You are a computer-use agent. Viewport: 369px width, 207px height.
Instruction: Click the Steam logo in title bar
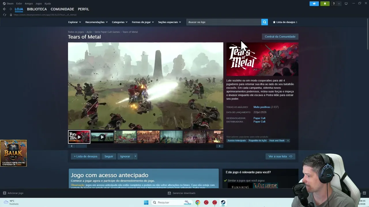[x=4, y=3]
